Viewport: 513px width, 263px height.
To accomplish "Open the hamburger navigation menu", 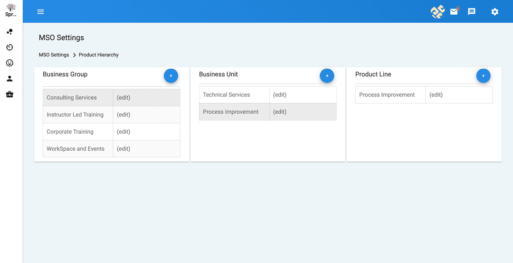I will pyautogui.click(x=40, y=12).
